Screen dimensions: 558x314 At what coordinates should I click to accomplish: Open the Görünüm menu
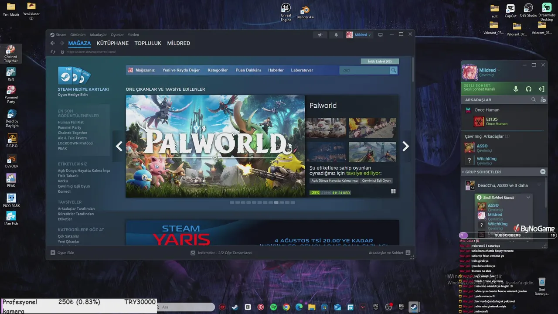point(78,35)
